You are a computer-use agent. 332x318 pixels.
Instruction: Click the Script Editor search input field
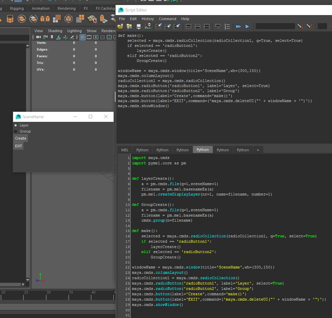click(x=275, y=26)
